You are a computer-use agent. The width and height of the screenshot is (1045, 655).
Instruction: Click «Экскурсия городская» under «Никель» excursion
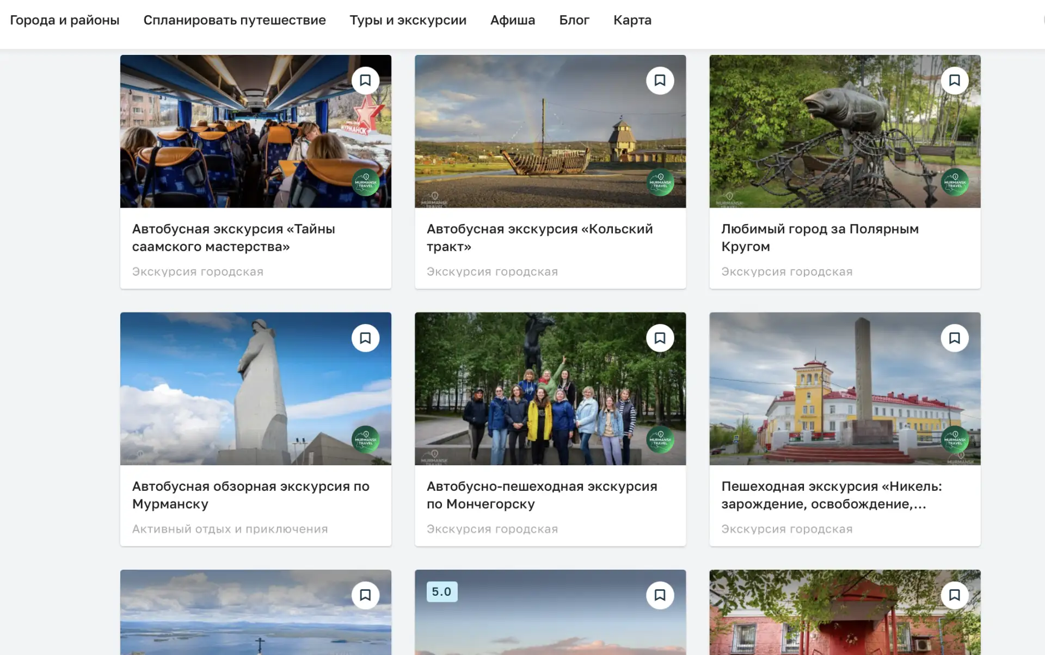coord(787,529)
